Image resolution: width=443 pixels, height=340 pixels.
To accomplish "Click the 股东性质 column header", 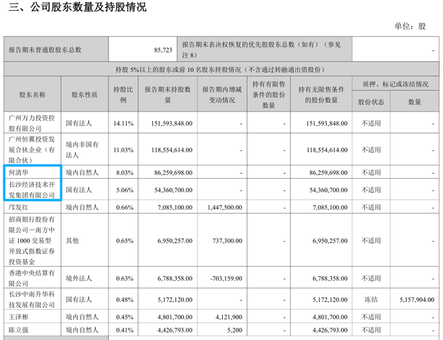I will point(85,95).
